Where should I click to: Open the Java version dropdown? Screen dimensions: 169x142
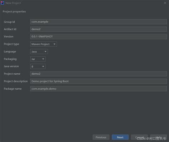38,67
